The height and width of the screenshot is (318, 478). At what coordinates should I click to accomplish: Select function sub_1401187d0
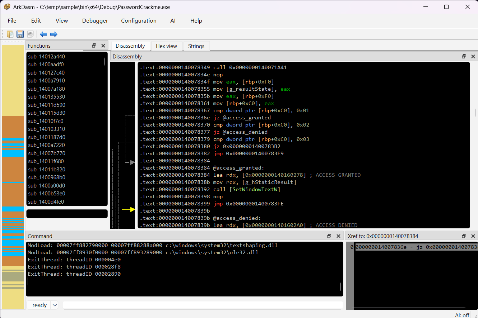point(47,137)
